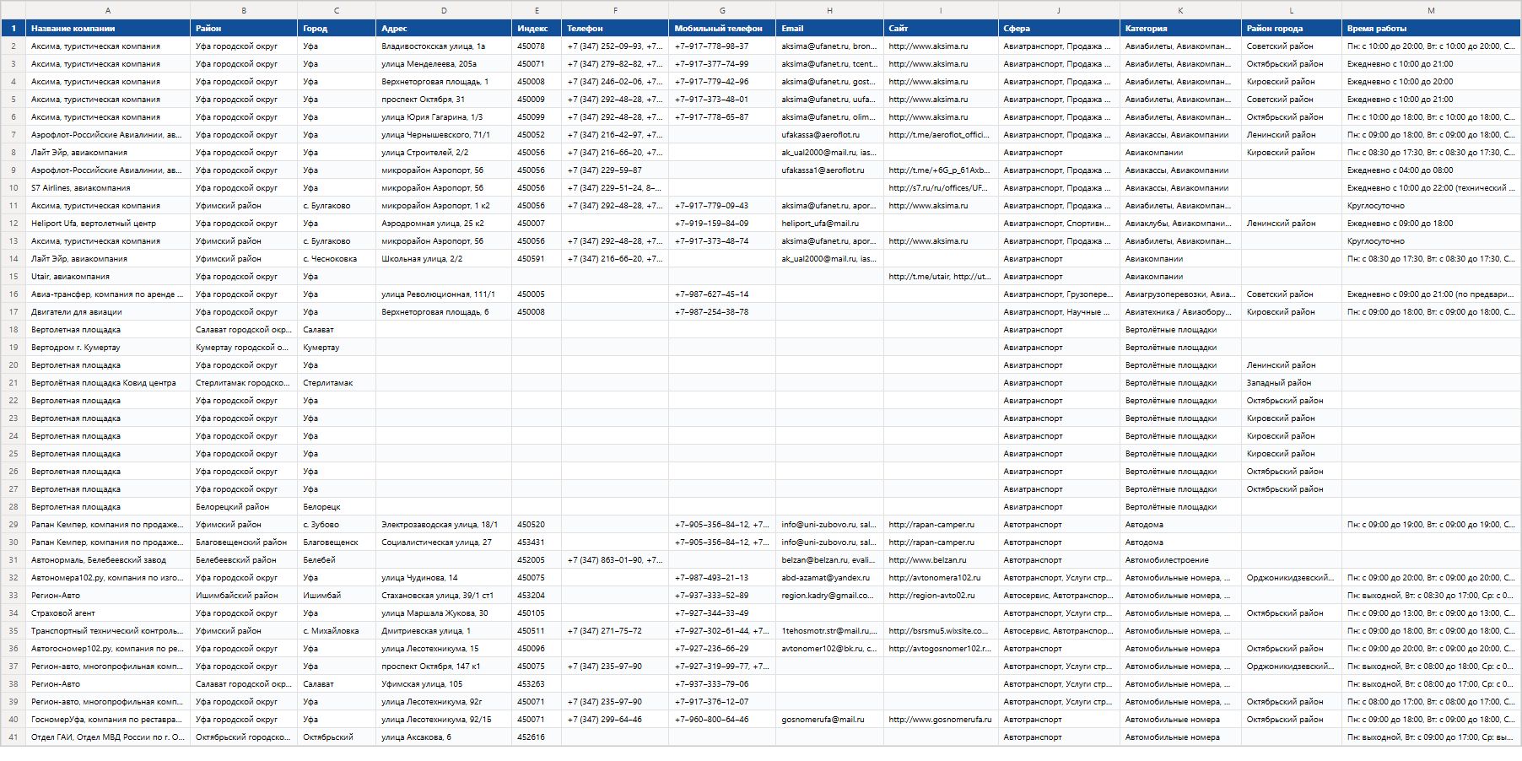Select the site cell 'http://avtonomera102.ru'
This screenshot has width=1522, height=761.
point(941,578)
